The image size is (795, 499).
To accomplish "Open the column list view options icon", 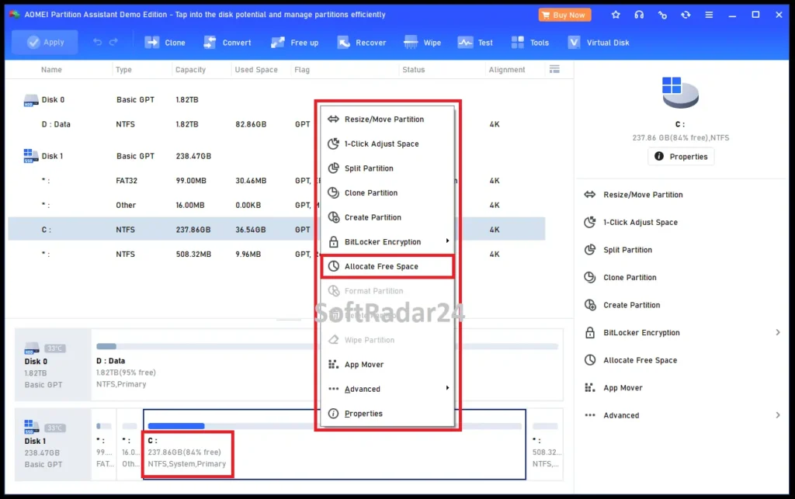I will tap(554, 69).
